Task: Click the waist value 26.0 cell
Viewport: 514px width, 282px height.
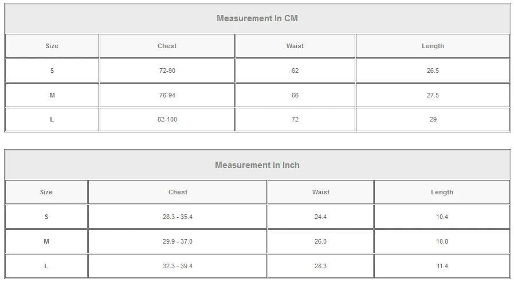Action: pos(320,241)
